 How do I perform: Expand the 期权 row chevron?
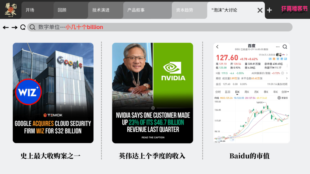click(287, 78)
